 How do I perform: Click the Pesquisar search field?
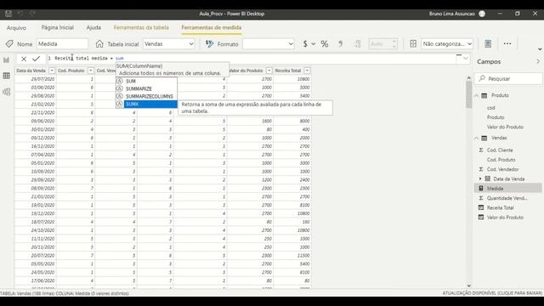coord(508,78)
